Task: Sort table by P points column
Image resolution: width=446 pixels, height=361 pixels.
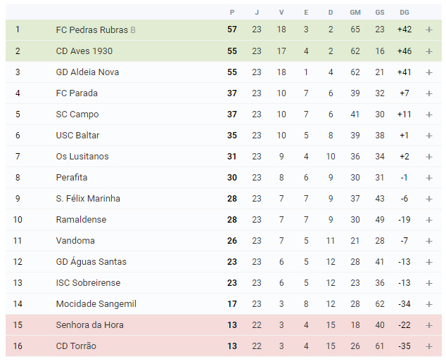Action: click(232, 13)
